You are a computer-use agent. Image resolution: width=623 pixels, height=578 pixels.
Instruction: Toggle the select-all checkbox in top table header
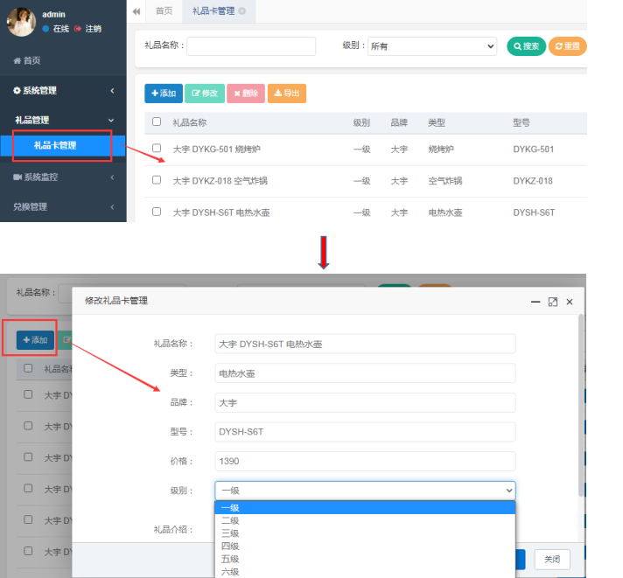click(157, 122)
